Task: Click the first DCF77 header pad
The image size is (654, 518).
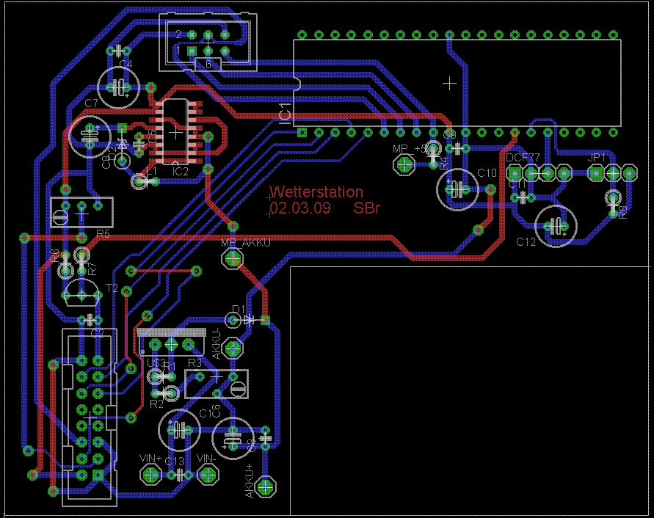Action: click(x=515, y=172)
